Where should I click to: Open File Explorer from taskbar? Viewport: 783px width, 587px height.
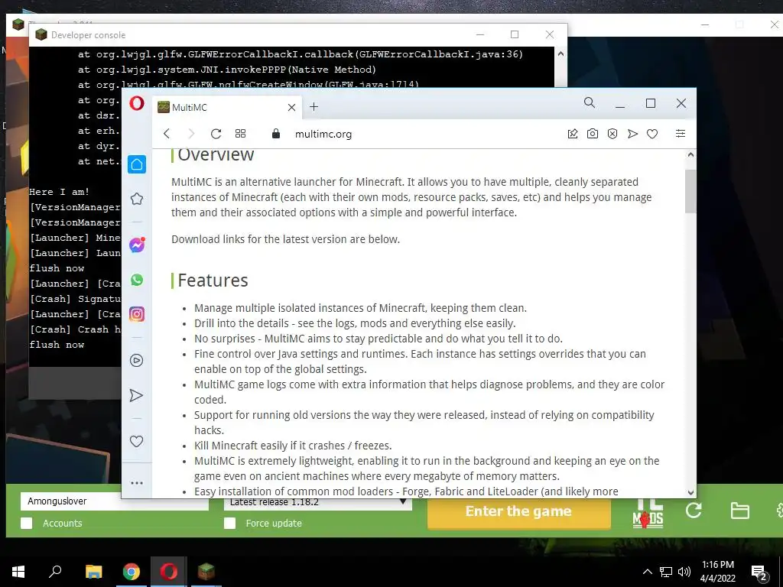tap(94, 572)
